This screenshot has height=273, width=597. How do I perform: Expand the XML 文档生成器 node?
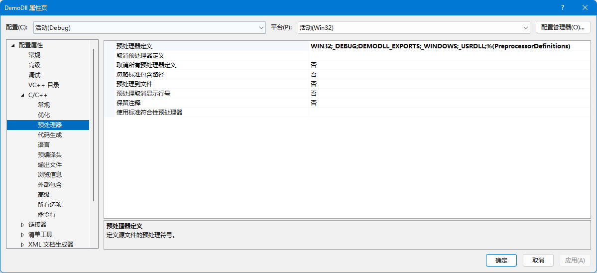click(x=22, y=245)
